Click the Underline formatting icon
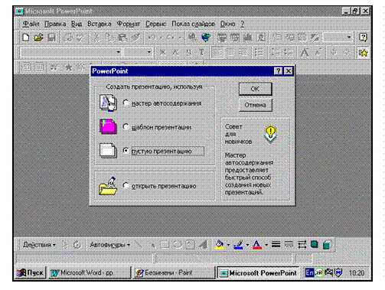 tap(188, 53)
